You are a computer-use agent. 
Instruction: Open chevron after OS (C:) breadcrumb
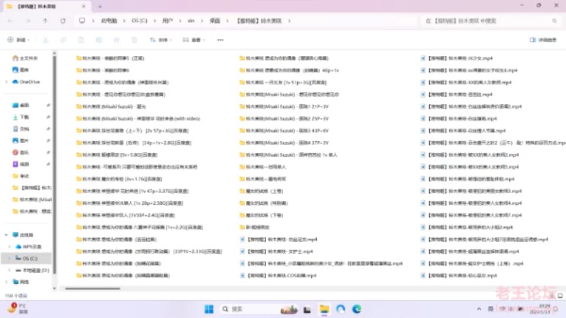click(154, 21)
